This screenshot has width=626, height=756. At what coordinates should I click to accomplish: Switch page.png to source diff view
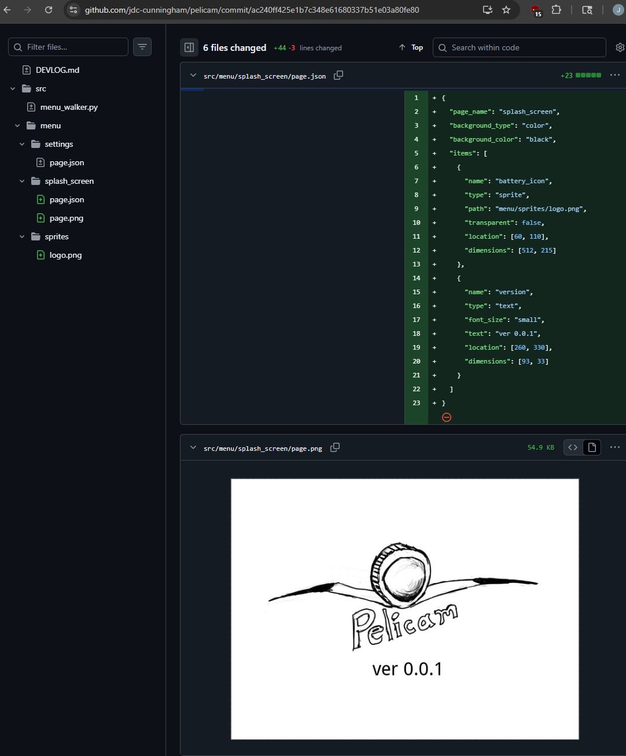coord(573,447)
